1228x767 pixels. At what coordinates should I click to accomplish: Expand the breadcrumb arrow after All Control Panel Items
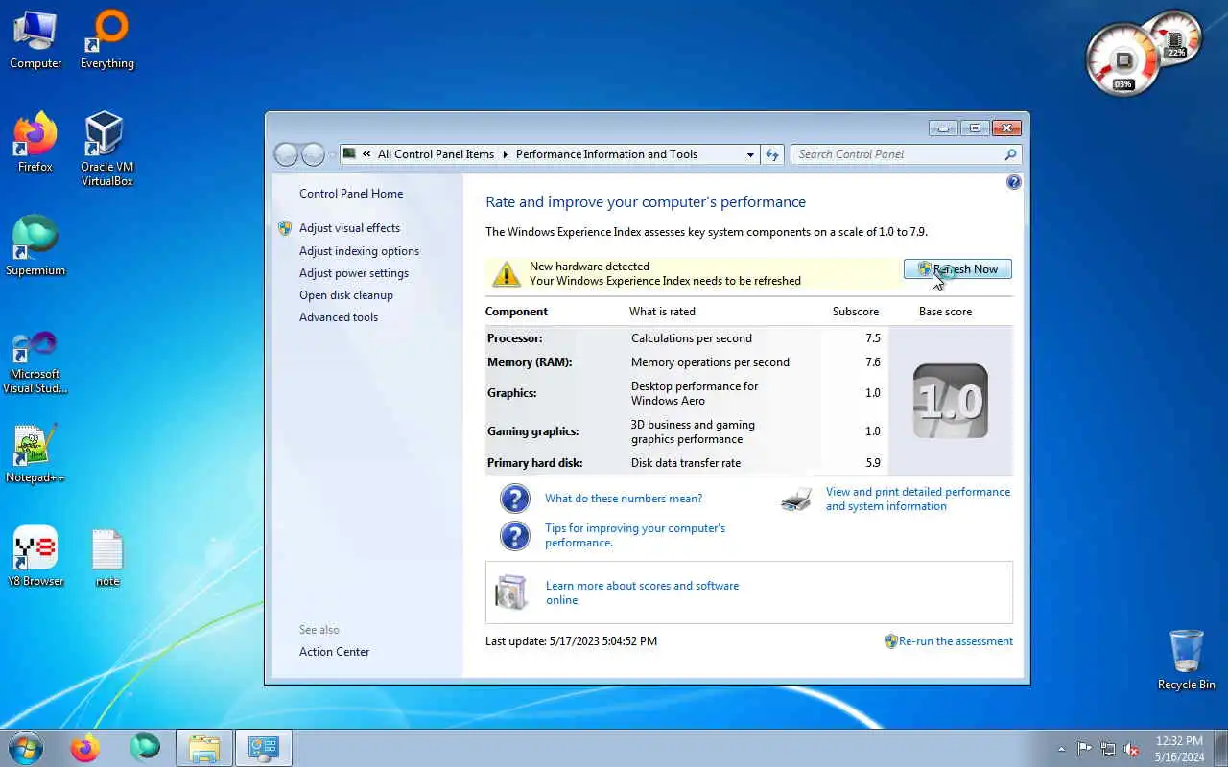(x=505, y=154)
